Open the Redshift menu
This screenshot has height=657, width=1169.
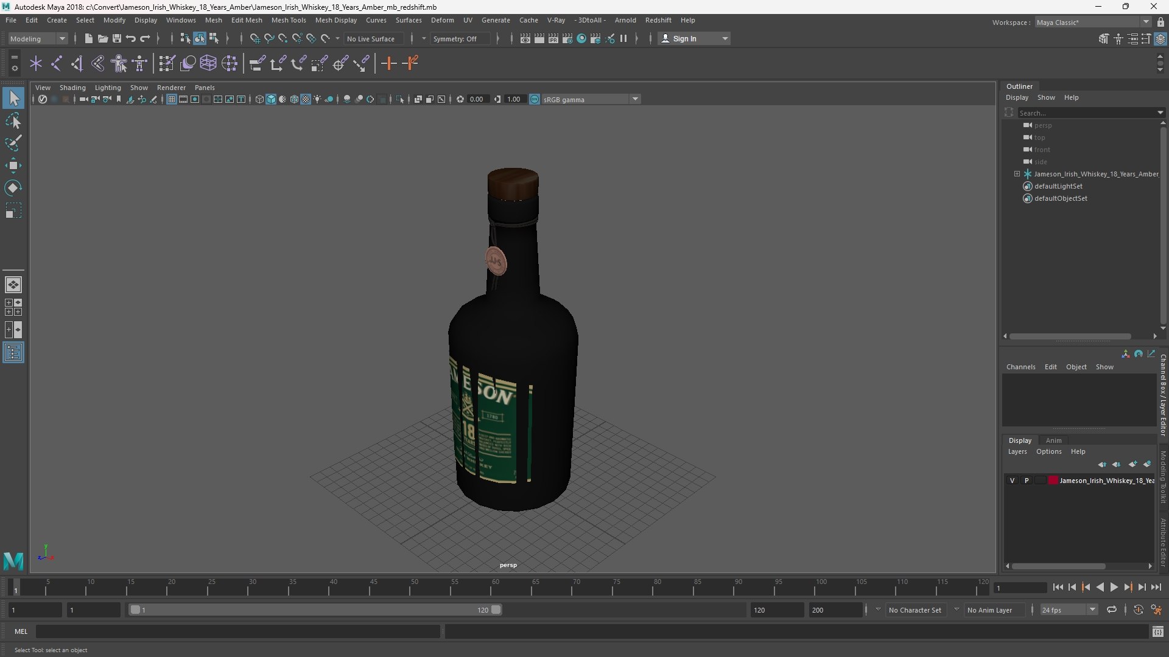pos(658,20)
